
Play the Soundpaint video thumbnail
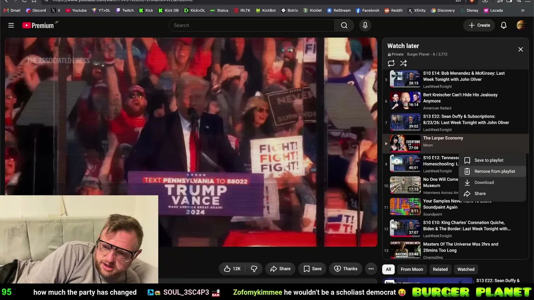click(x=405, y=207)
